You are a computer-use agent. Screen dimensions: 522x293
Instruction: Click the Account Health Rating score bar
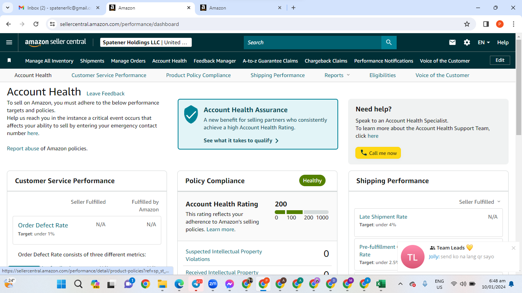302,212
